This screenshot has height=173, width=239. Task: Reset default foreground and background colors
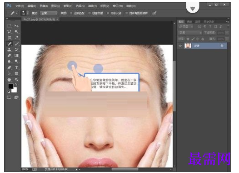[x=9, y=92]
